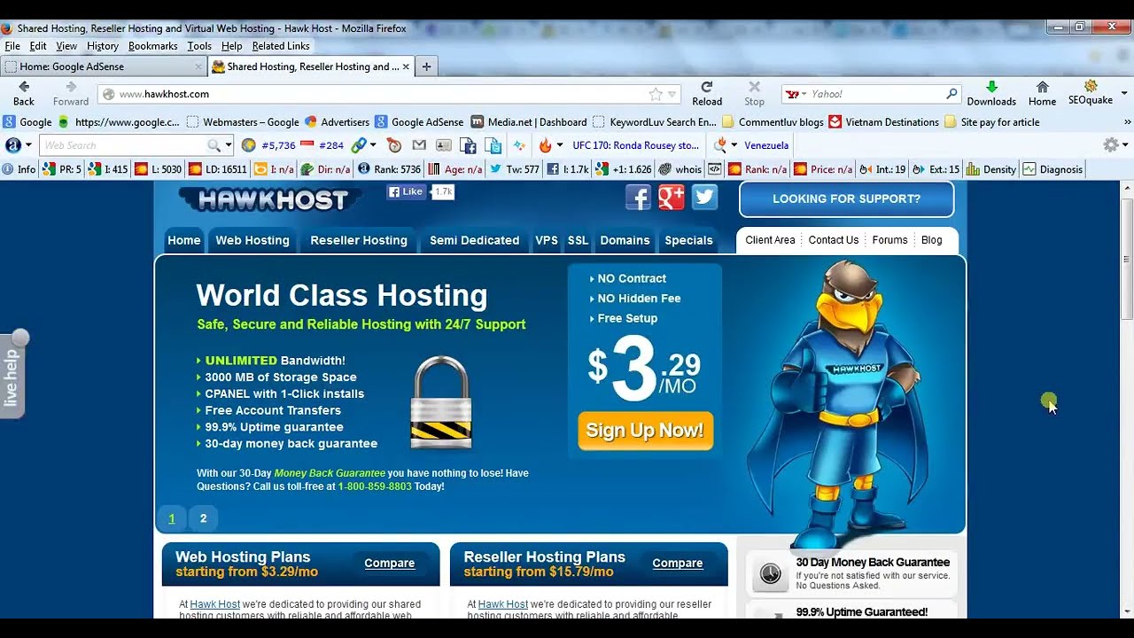Image resolution: width=1134 pixels, height=638 pixels.
Task: Click the Hawk Host logo
Action: [x=272, y=200]
